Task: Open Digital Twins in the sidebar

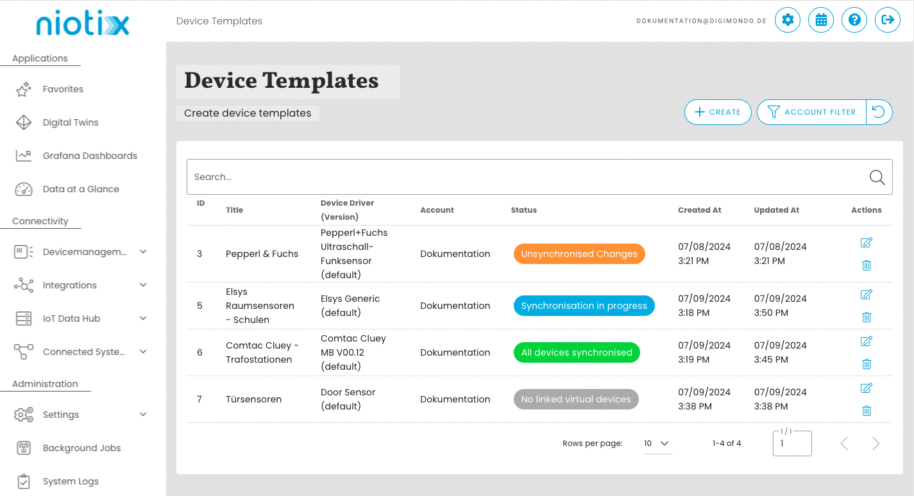Action: click(71, 122)
